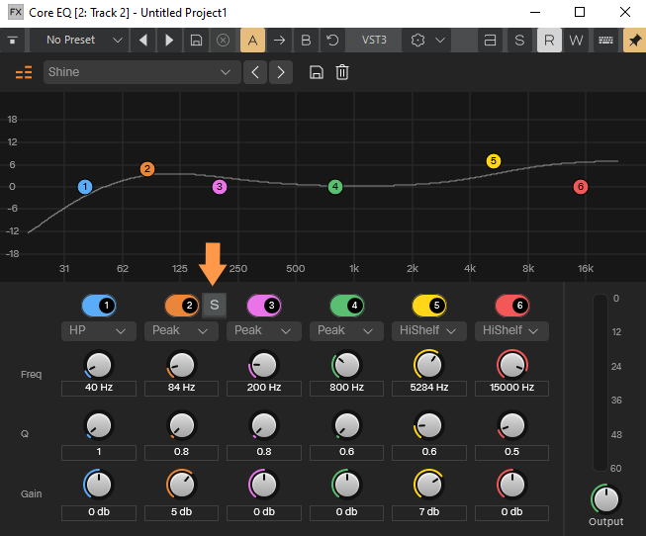Click the 84 Hz frequency field
The width and height of the screenshot is (646, 536).
(x=181, y=388)
